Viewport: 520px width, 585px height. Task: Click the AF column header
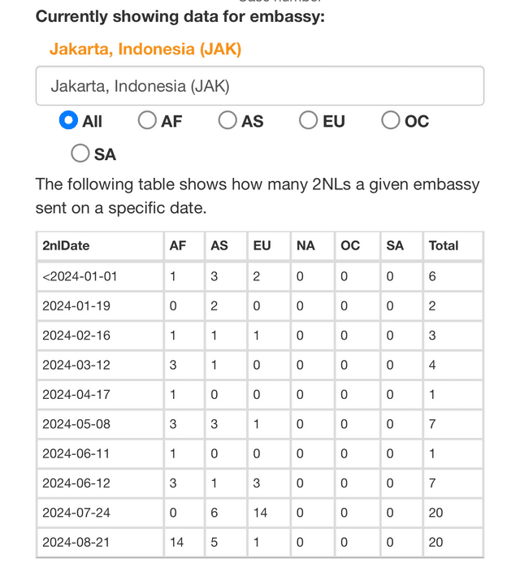tap(184, 246)
